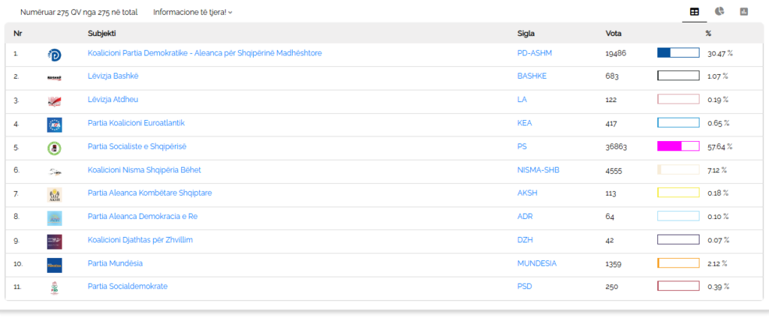Switch to the table view tab
Screen dimensions: 769x318
pos(695,12)
